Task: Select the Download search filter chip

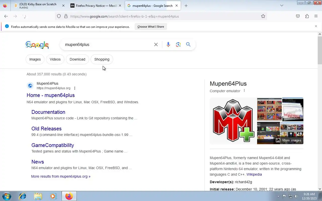Action: (x=77, y=59)
